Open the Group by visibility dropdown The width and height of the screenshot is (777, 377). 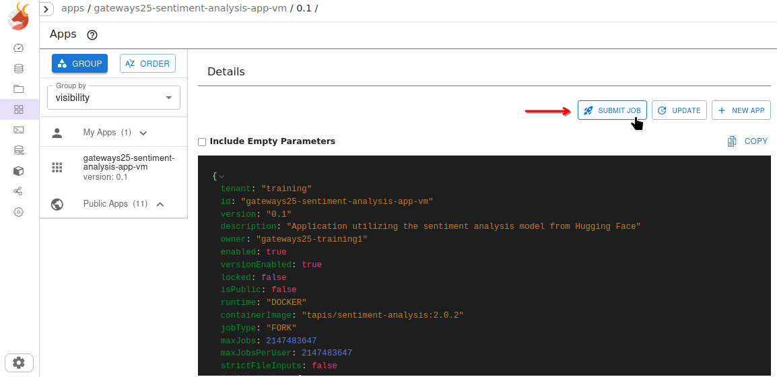pos(113,98)
